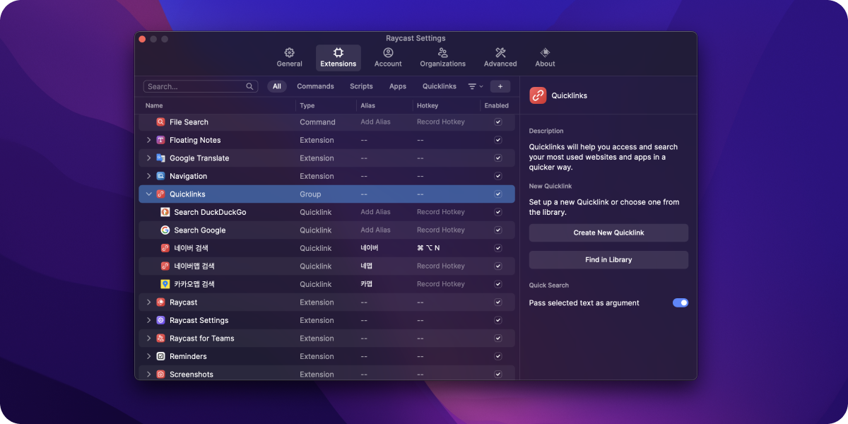
Task: Filter list by Scripts
Action: [x=361, y=86]
